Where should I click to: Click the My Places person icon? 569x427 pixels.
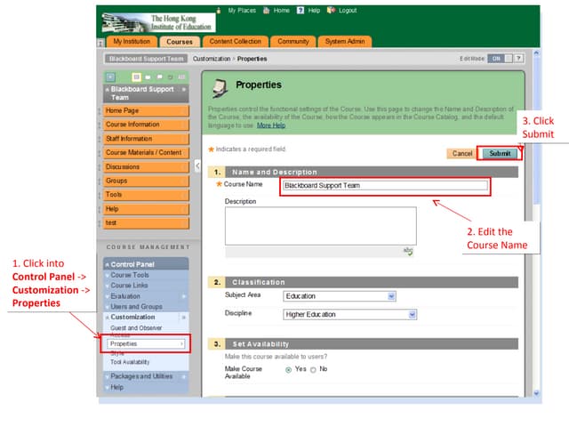pos(219,10)
